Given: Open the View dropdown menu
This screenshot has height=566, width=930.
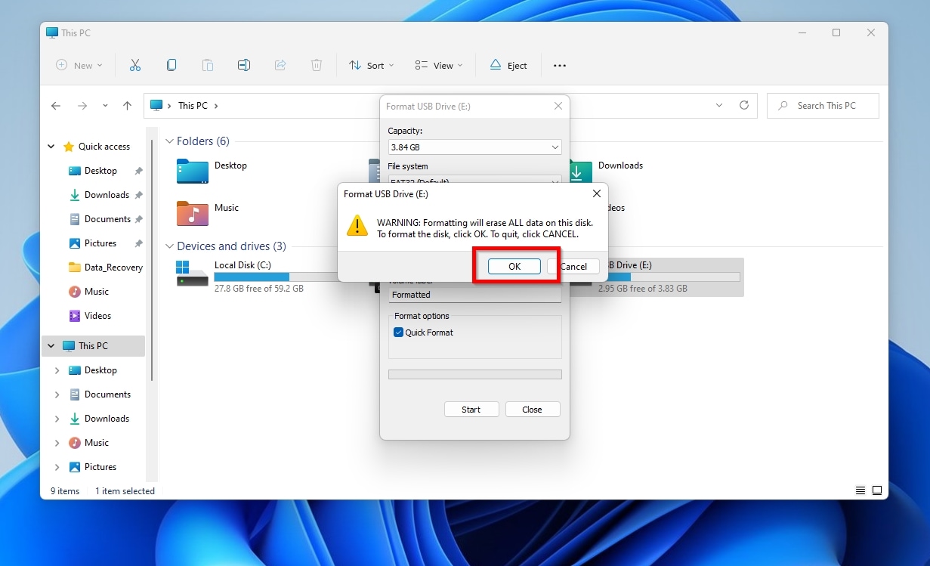Looking at the screenshot, I should (438, 66).
